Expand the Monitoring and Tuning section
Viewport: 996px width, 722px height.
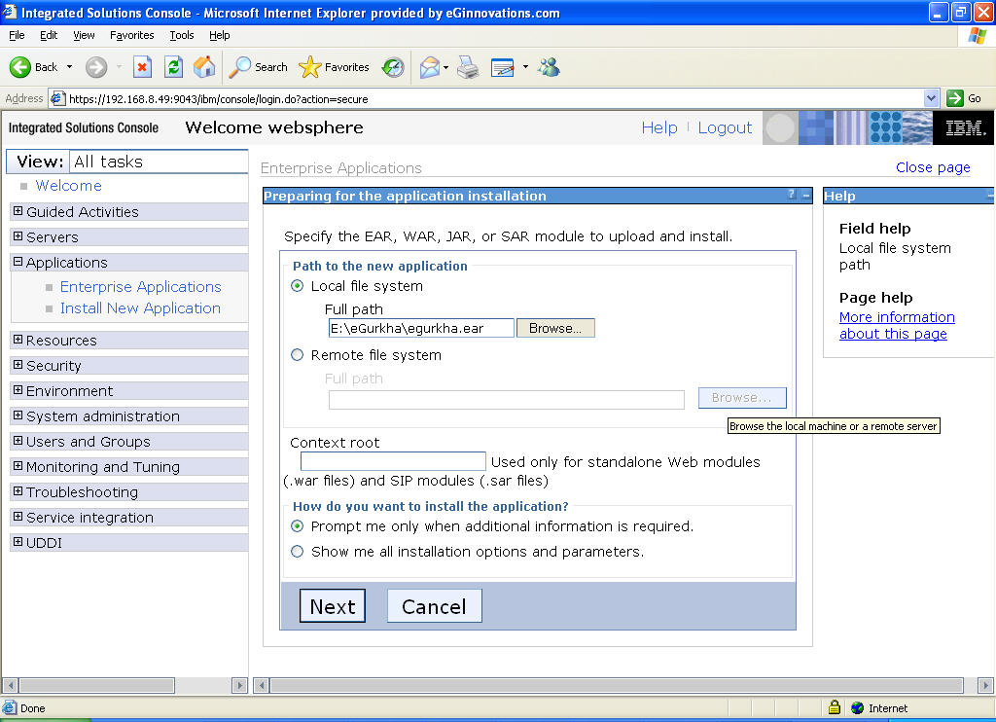click(18, 466)
